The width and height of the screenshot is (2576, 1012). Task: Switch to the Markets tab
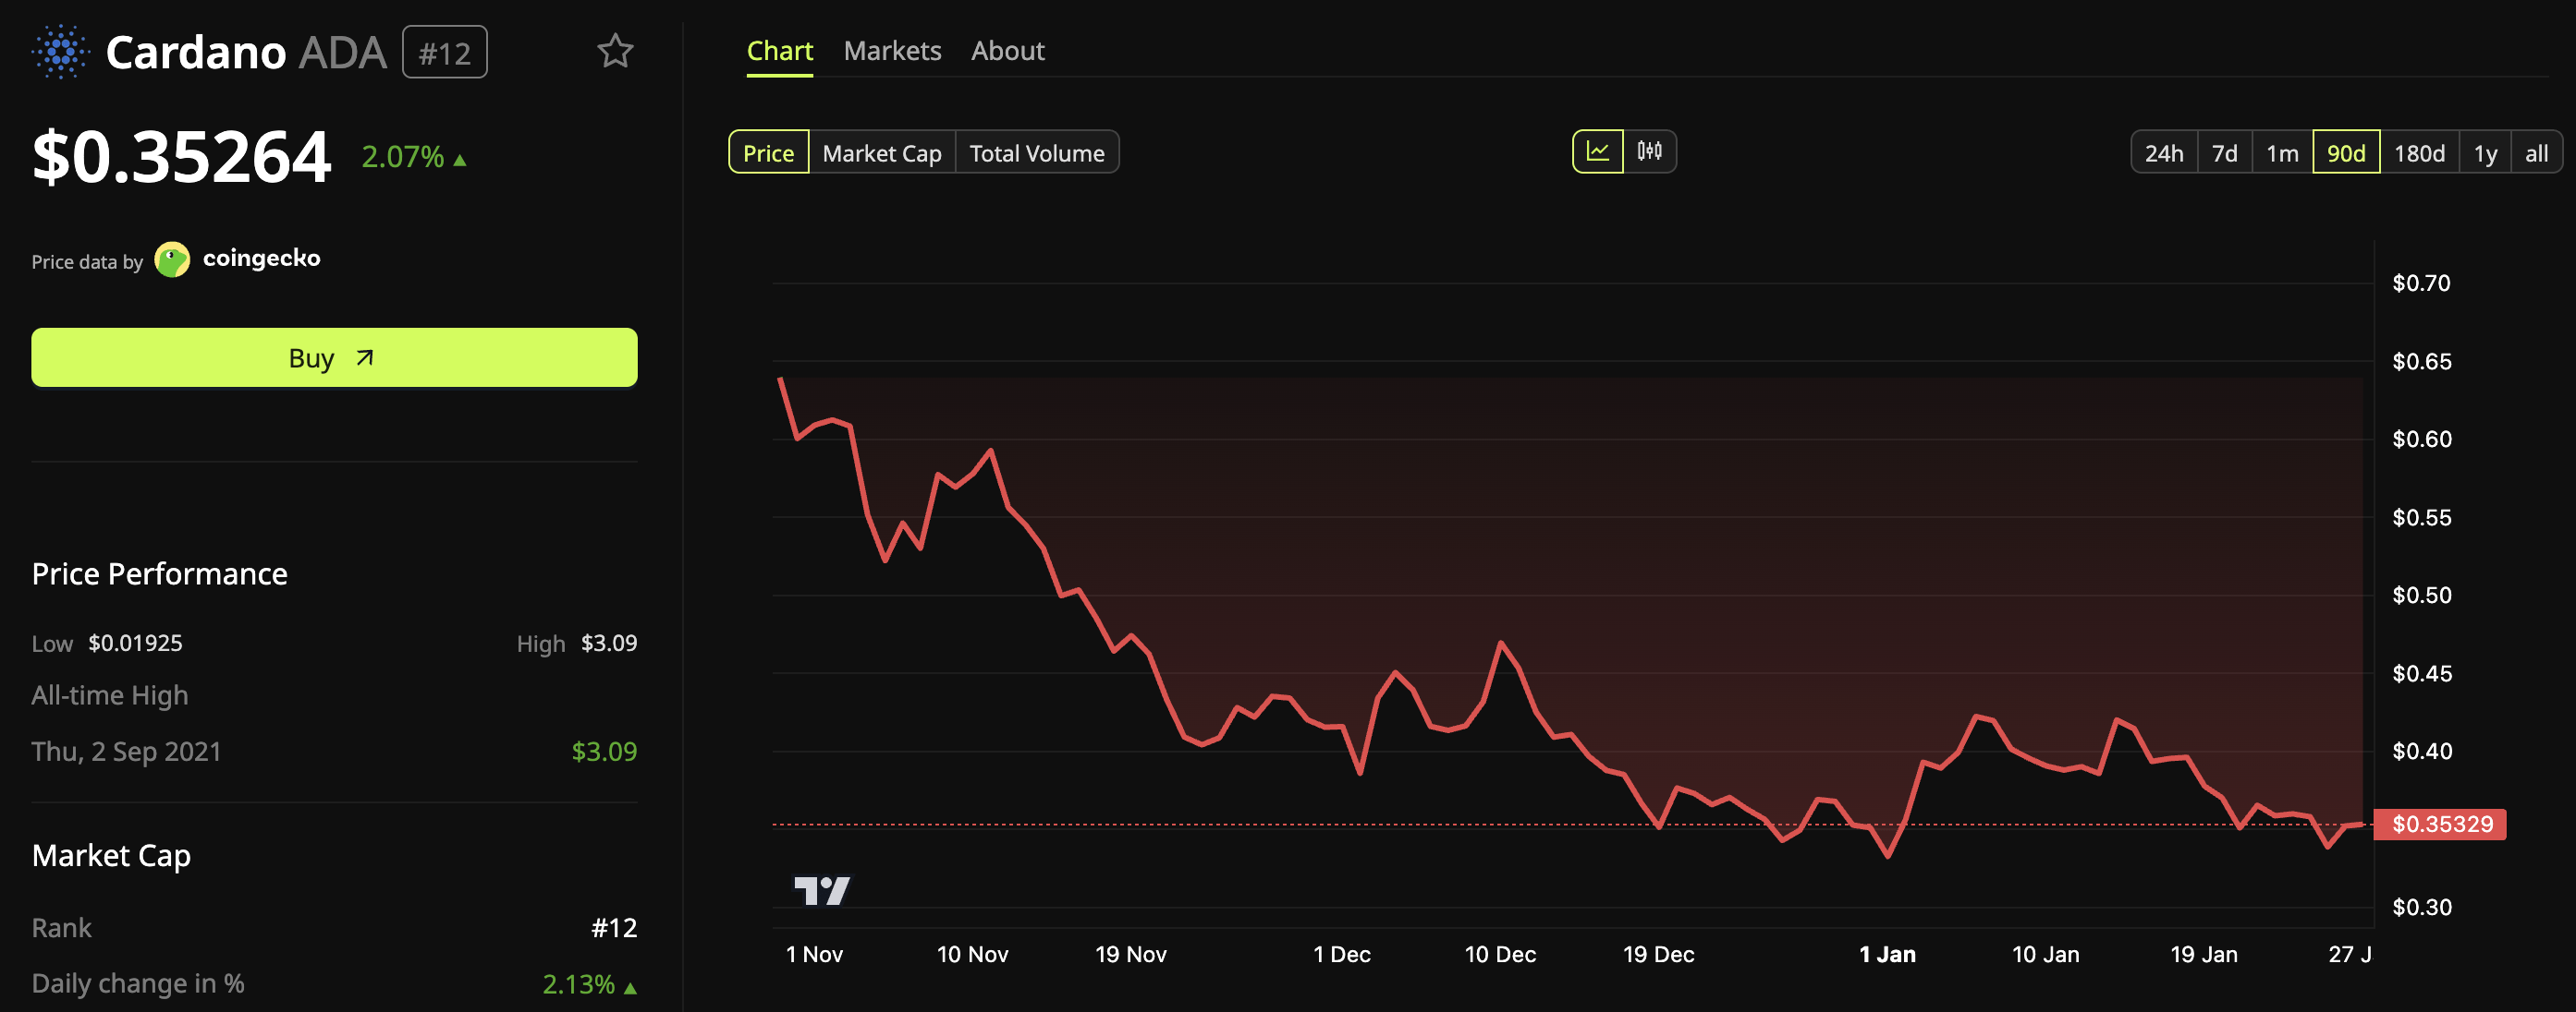point(893,50)
